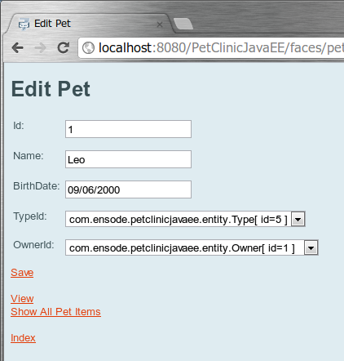Click the browser forward arrow

click(x=41, y=48)
